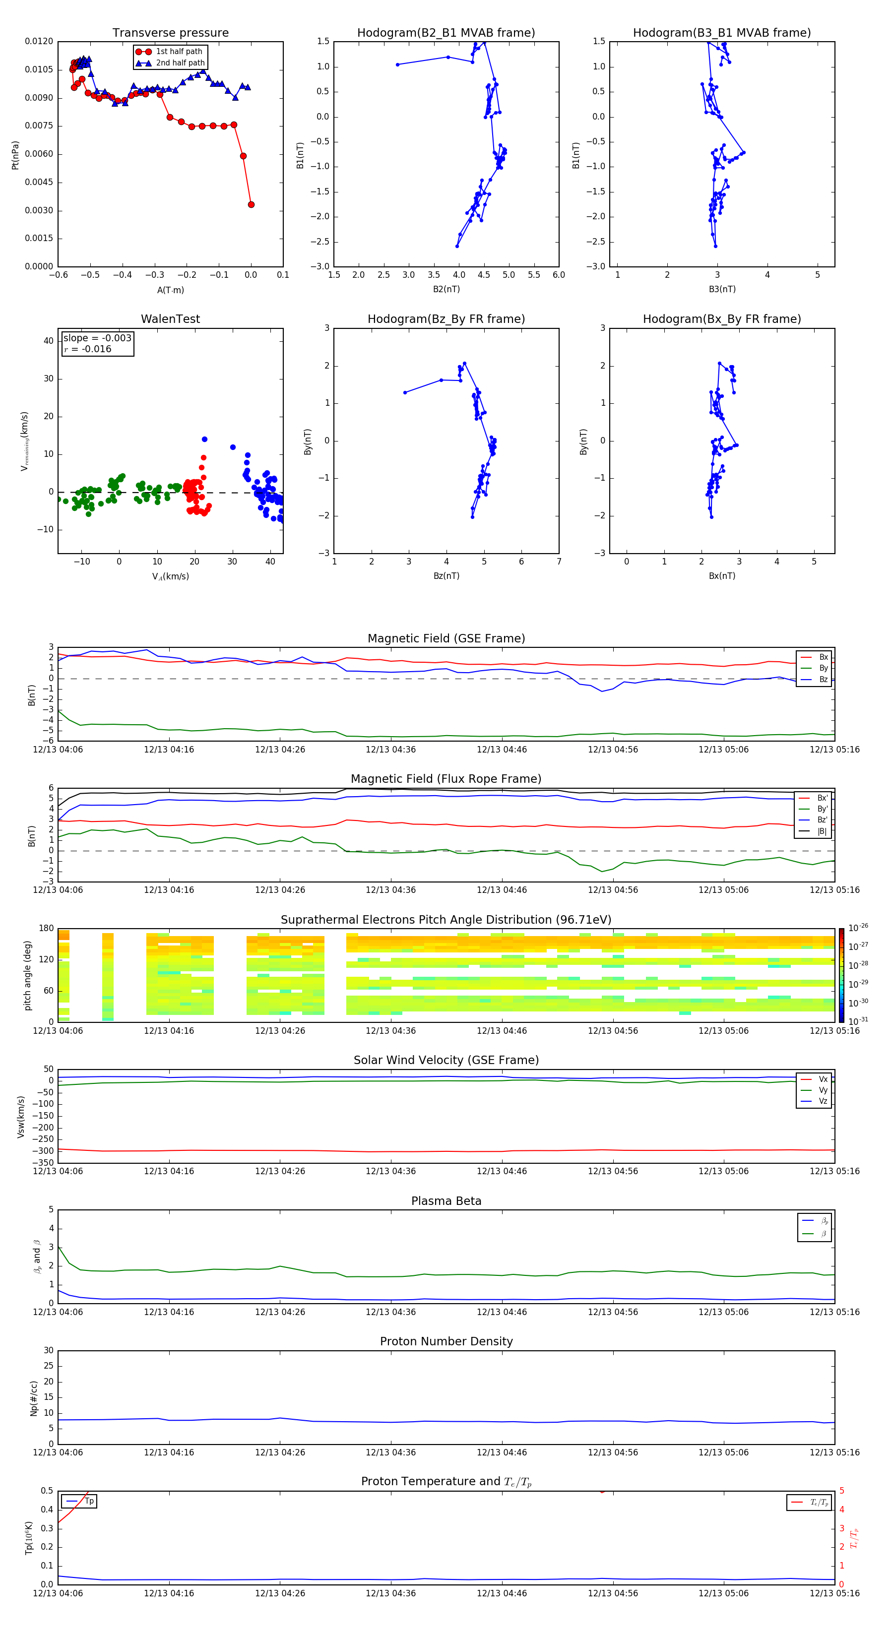The image size is (893, 1637).
Task: Select the Vy entry in velocity legend
Action: point(814,1090)
